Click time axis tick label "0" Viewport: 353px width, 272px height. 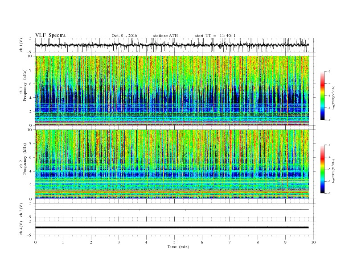click(35, 242)
